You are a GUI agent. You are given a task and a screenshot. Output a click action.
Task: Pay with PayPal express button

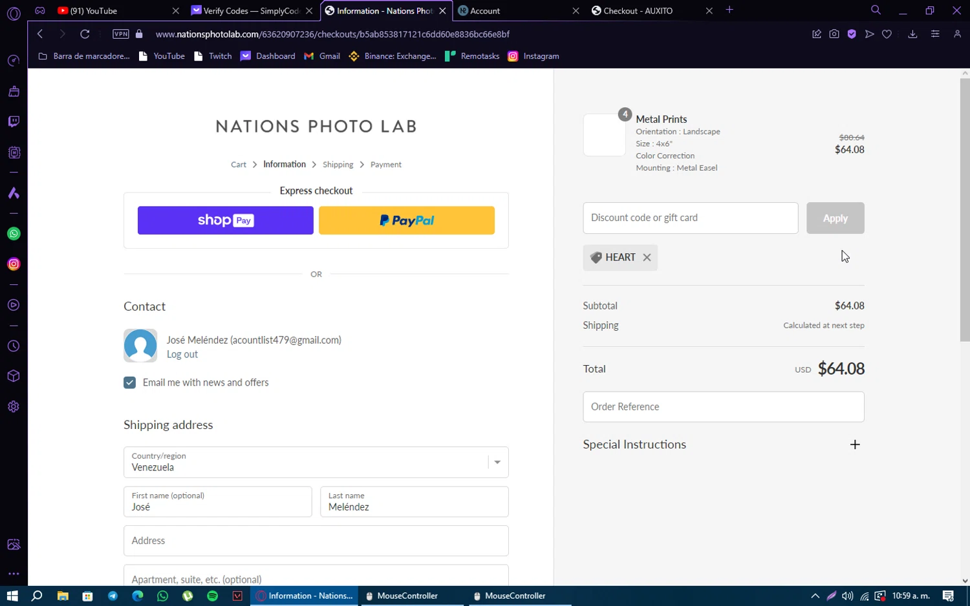(407, 220)
